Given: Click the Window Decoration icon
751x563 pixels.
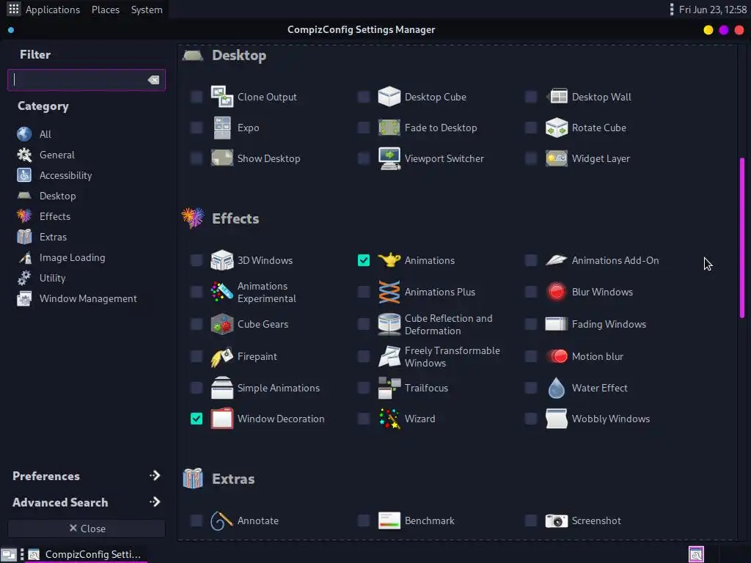Looking at the screenshot, I should pos(221,419).
